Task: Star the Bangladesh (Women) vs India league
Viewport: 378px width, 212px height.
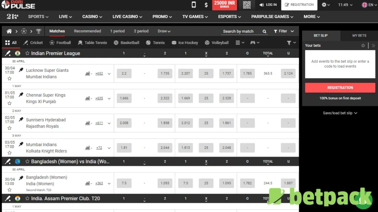Action: [x=27, y=161]
